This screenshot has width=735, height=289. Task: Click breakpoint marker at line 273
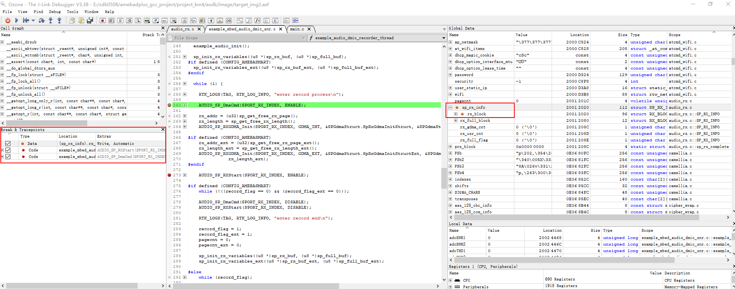point(170,175)
